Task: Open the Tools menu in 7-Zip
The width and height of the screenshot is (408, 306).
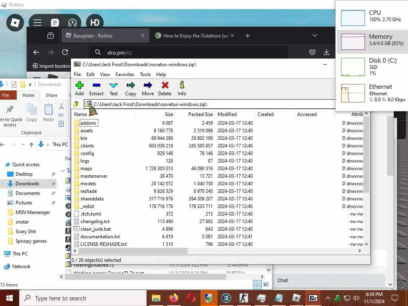Action: (x=145, y=75)
